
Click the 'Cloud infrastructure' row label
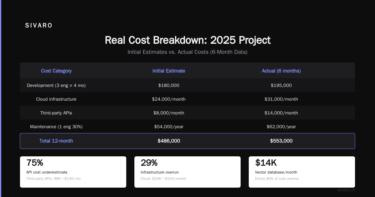(x=56, y=99)
